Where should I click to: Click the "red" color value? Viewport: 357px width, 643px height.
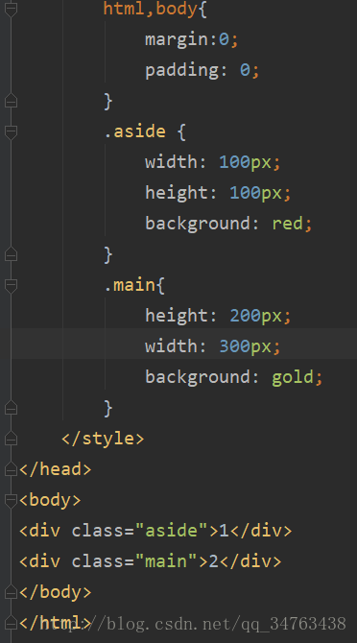(287, 224)
